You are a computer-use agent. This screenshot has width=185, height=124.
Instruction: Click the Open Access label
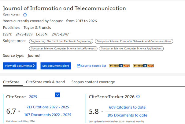point(11,14)
